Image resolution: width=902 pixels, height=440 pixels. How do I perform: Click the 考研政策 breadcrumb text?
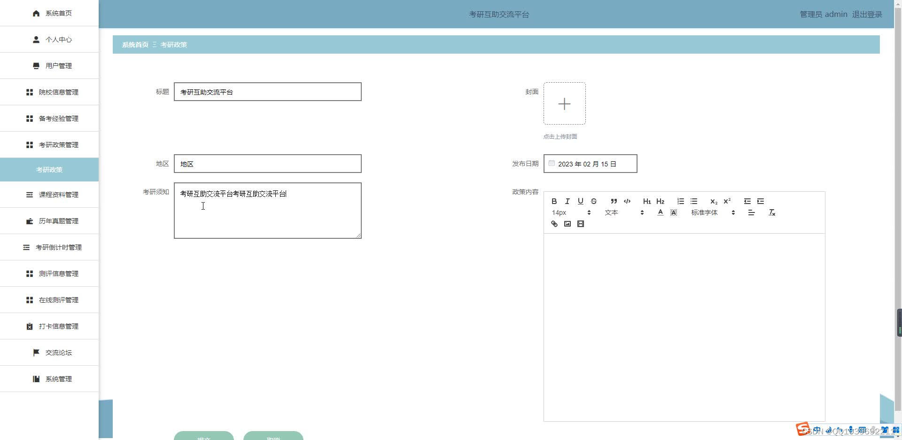174,45
